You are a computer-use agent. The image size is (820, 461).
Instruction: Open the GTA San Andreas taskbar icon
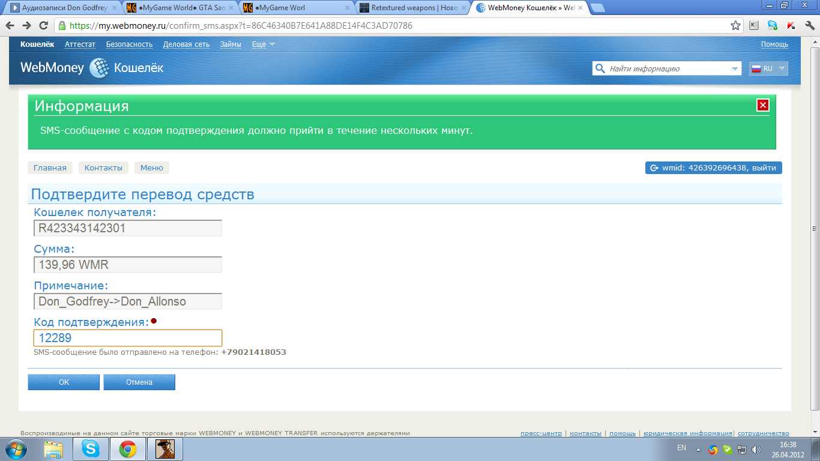164,449
